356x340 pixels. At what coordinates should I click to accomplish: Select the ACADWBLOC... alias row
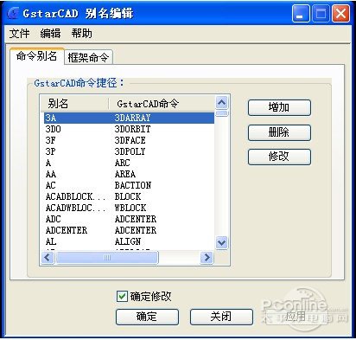129,208
